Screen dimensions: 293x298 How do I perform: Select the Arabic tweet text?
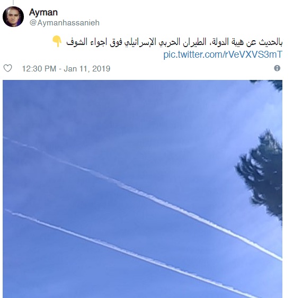tap(174, 42)
